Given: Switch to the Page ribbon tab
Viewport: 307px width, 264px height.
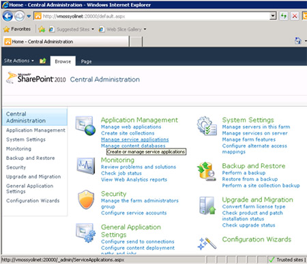Looking at the screenshot, I should (x=86, y=61).
